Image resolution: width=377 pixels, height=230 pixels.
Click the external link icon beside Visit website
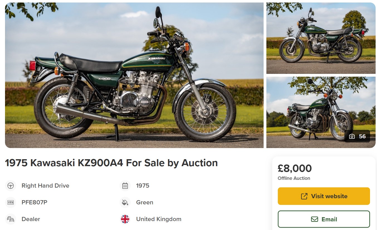pos(304,196)
